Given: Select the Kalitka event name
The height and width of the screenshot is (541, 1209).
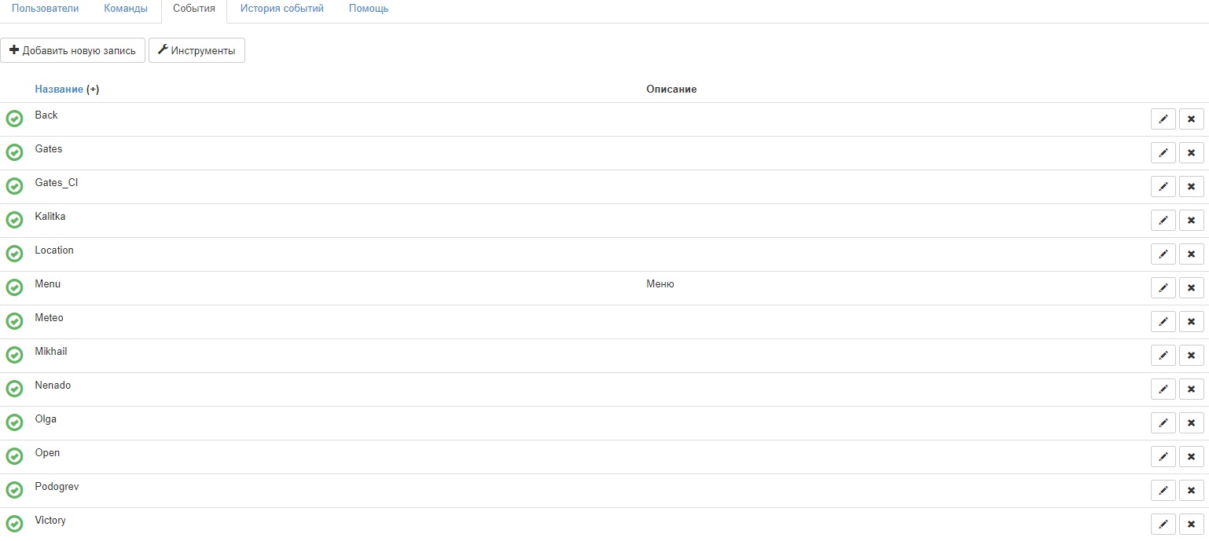Looking at the screenshot, I should coord(50,216).
